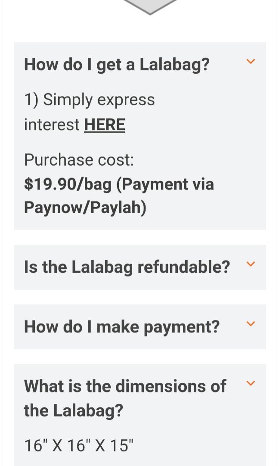The image size is (279, 466).
Task: Click the chevron beside 'Is the Lalabag refundable?'
Action: pyautogui.click(x=251, y=264)
